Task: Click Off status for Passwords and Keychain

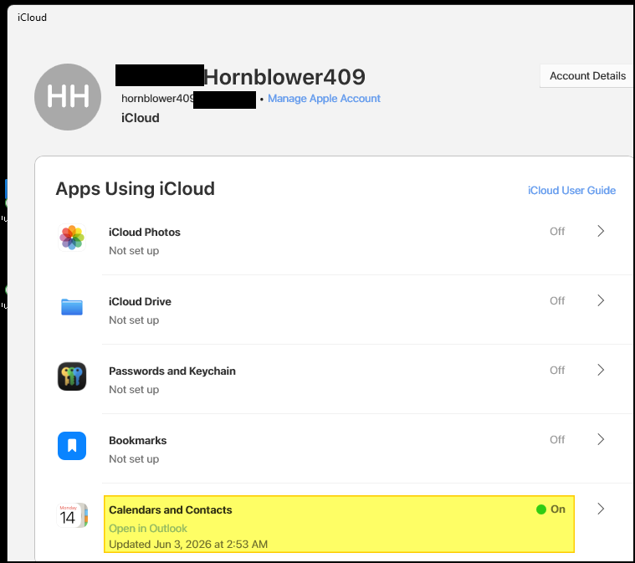Action: (557, 371)
